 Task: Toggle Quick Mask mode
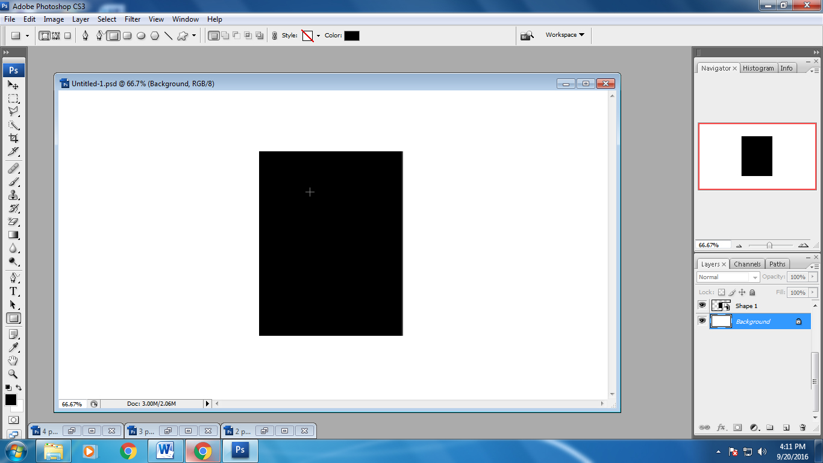point(13,420)
